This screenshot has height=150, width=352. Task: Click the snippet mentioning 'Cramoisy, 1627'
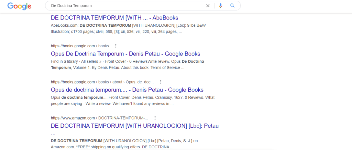click(132, 101)
